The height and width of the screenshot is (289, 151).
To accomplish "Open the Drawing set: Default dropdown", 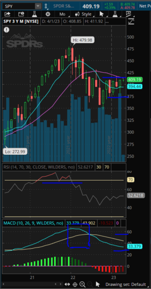I will (127, 284).
